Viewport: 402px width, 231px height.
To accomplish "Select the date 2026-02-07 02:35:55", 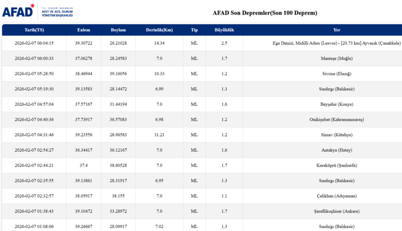I will [34, 180].
